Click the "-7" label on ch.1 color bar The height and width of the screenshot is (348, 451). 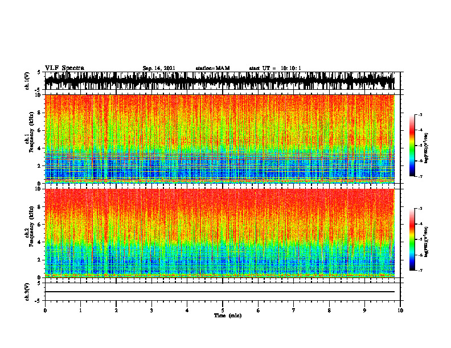tap(420, 176)
